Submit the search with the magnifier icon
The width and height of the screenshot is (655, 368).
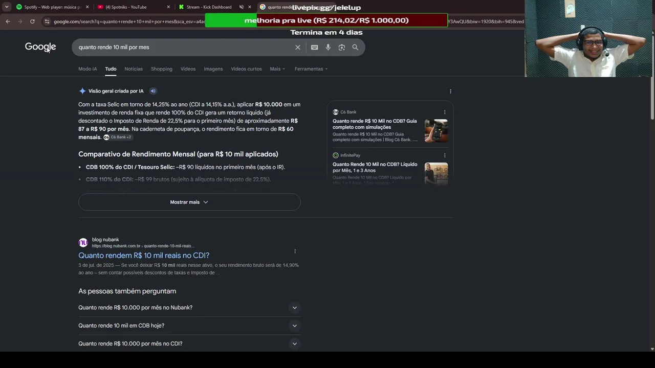point(355,48)
